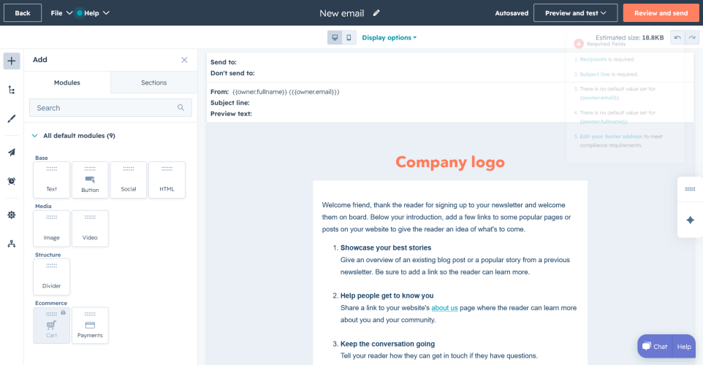Click the Company logo placeholder
Viewport: 703px width, 365px height.
450,162
